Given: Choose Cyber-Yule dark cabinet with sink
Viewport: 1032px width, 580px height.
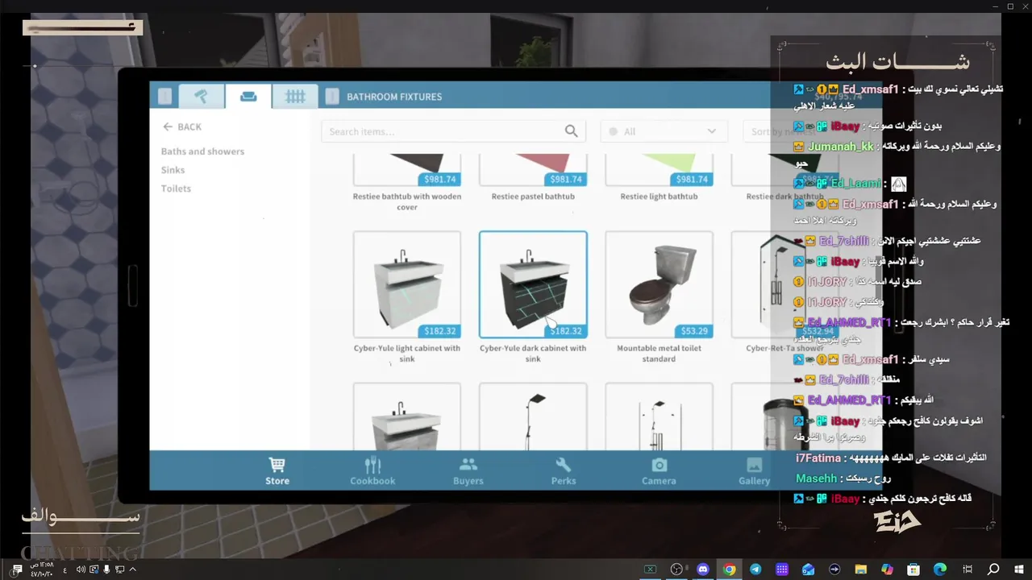Looking at the screenshot, I should (533, 296).
